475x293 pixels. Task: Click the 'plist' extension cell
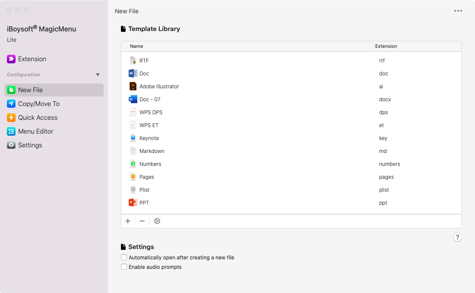tap(384, 190)
